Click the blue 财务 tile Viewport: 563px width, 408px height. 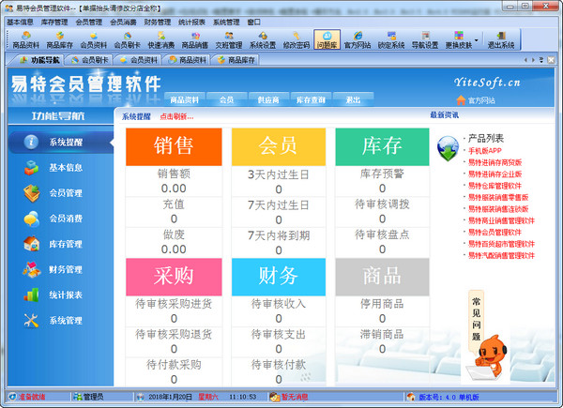click(279, 277)
